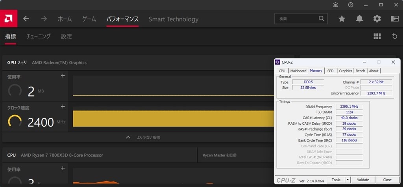Open the help question mark icon
Screen dimensions: 403x187
[x=351, y=5]
